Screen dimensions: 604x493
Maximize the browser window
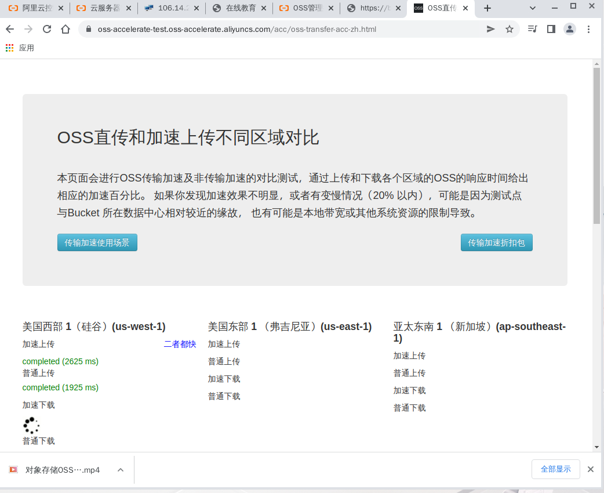pyautogui.click(x=573, y=6)
